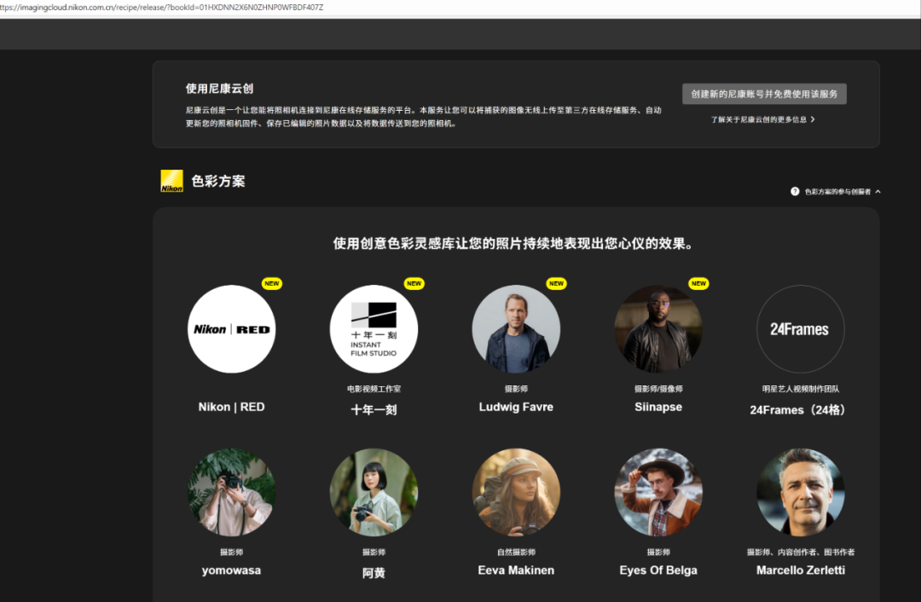Click the Eyes Of Belga name text
The width and height of the screenshot is (921, 602).
[x=658, y=570]
